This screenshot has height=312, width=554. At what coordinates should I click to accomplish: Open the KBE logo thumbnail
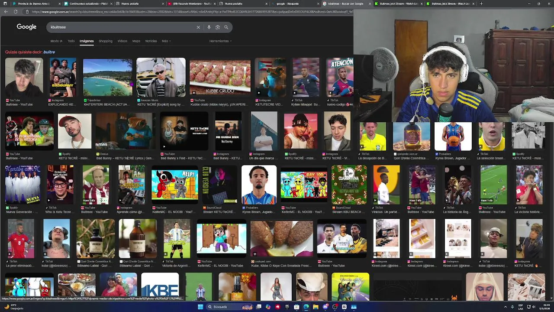pyautogui.click(x=160, y=287)
